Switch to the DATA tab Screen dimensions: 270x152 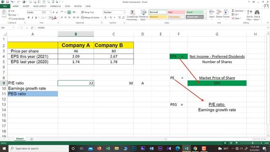[x=67, y=6]
